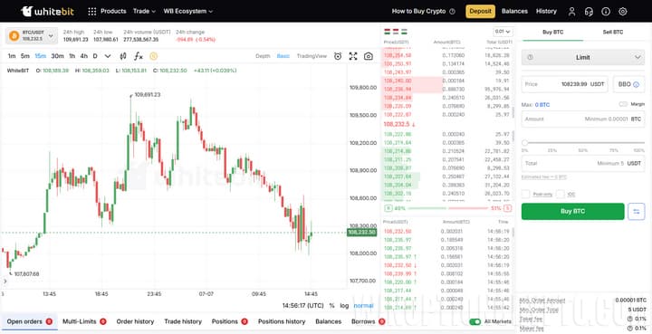Open the Order history tab
This screenshot has width=652, height=334.
(x=135, y=321)
